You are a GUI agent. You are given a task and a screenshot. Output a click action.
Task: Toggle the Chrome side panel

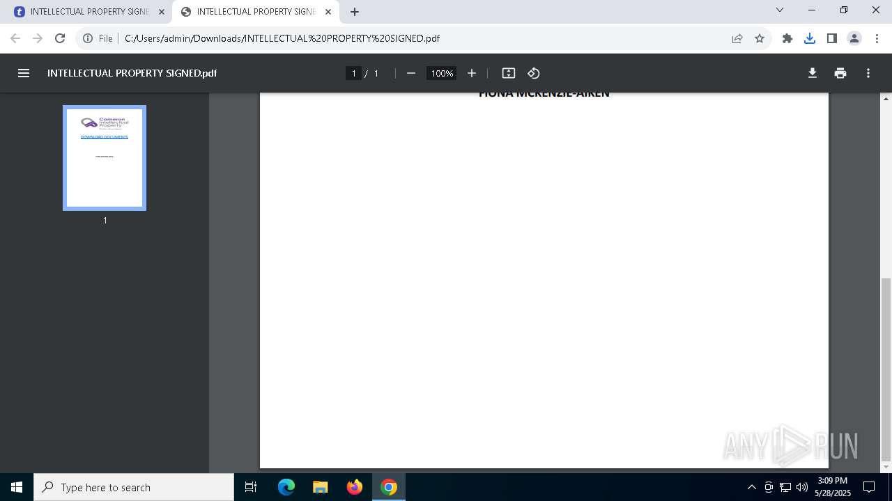(x=832, y=38)
